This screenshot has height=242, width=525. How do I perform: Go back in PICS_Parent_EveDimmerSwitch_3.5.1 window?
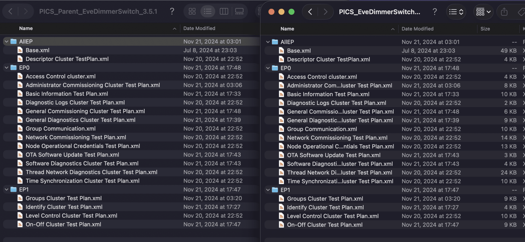tap(10, 11)
